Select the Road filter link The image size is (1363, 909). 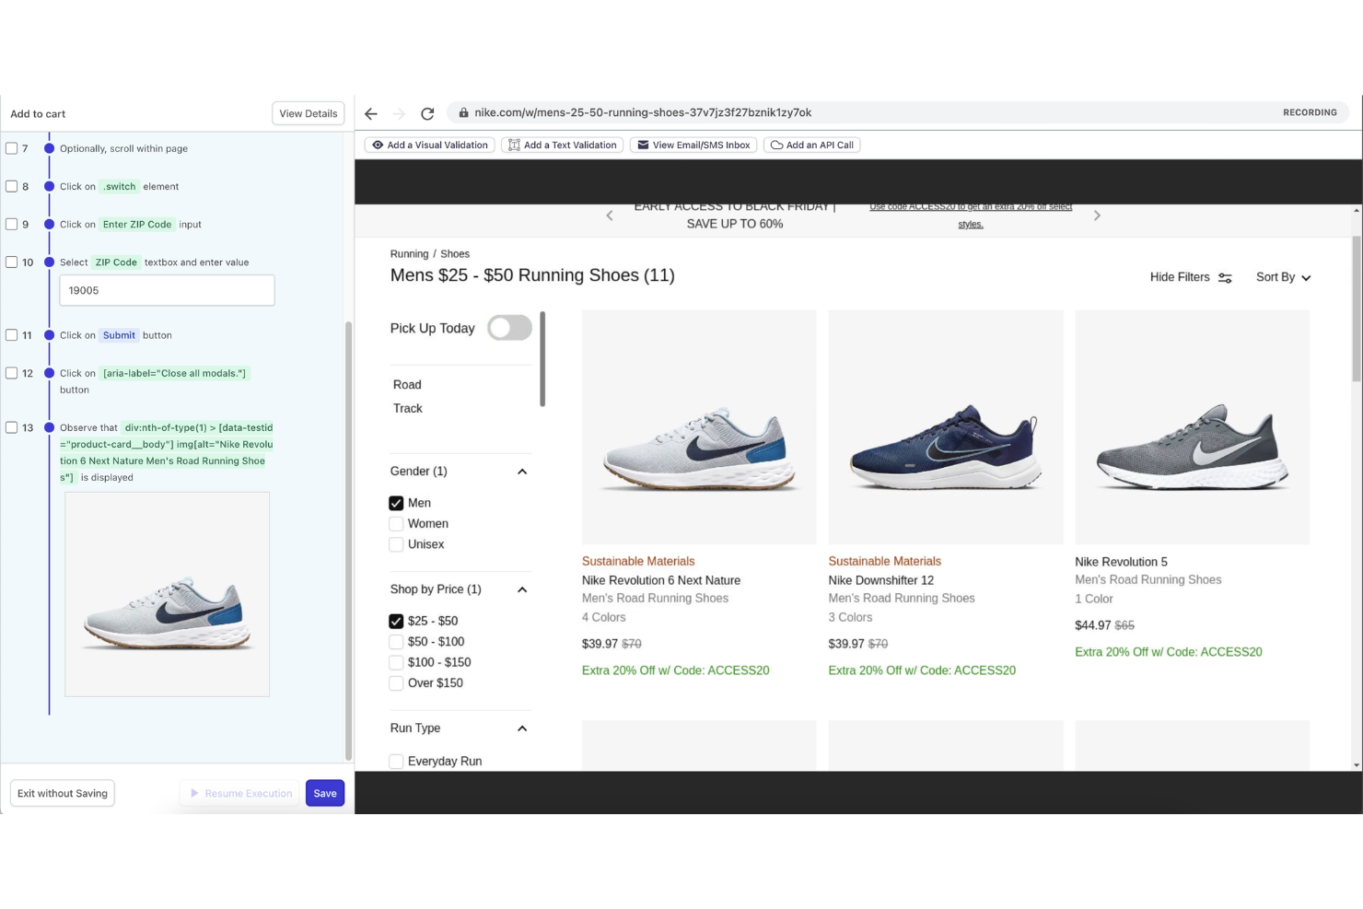pos(407,385)
